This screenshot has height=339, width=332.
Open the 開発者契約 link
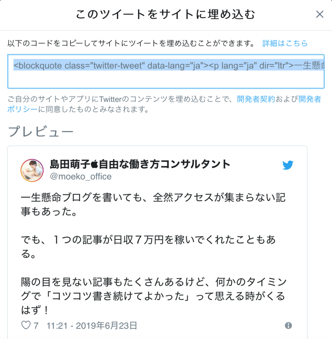click(256, 99)
